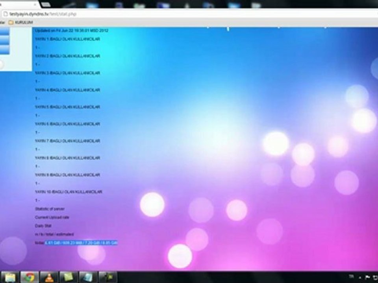Open the KURULUM bookmarks folder
This screenshot has width=378, height=283.
pyautogui.click(x=21, y=22)
